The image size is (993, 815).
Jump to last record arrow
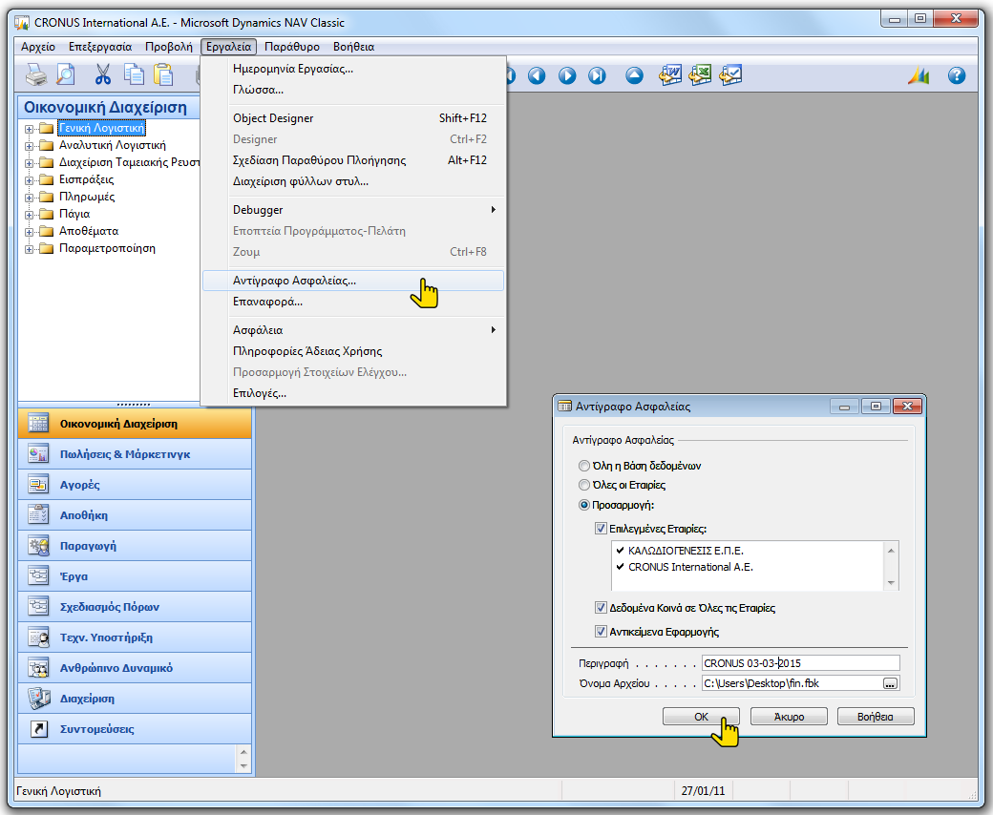[x=597, y=76]
